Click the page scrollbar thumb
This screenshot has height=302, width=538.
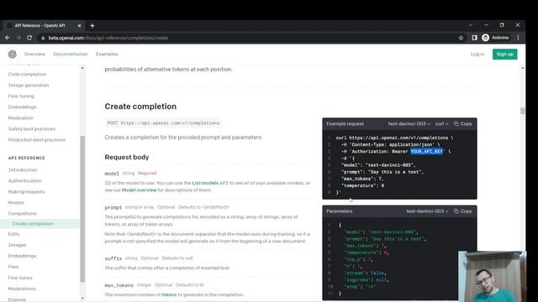(522, 111)
